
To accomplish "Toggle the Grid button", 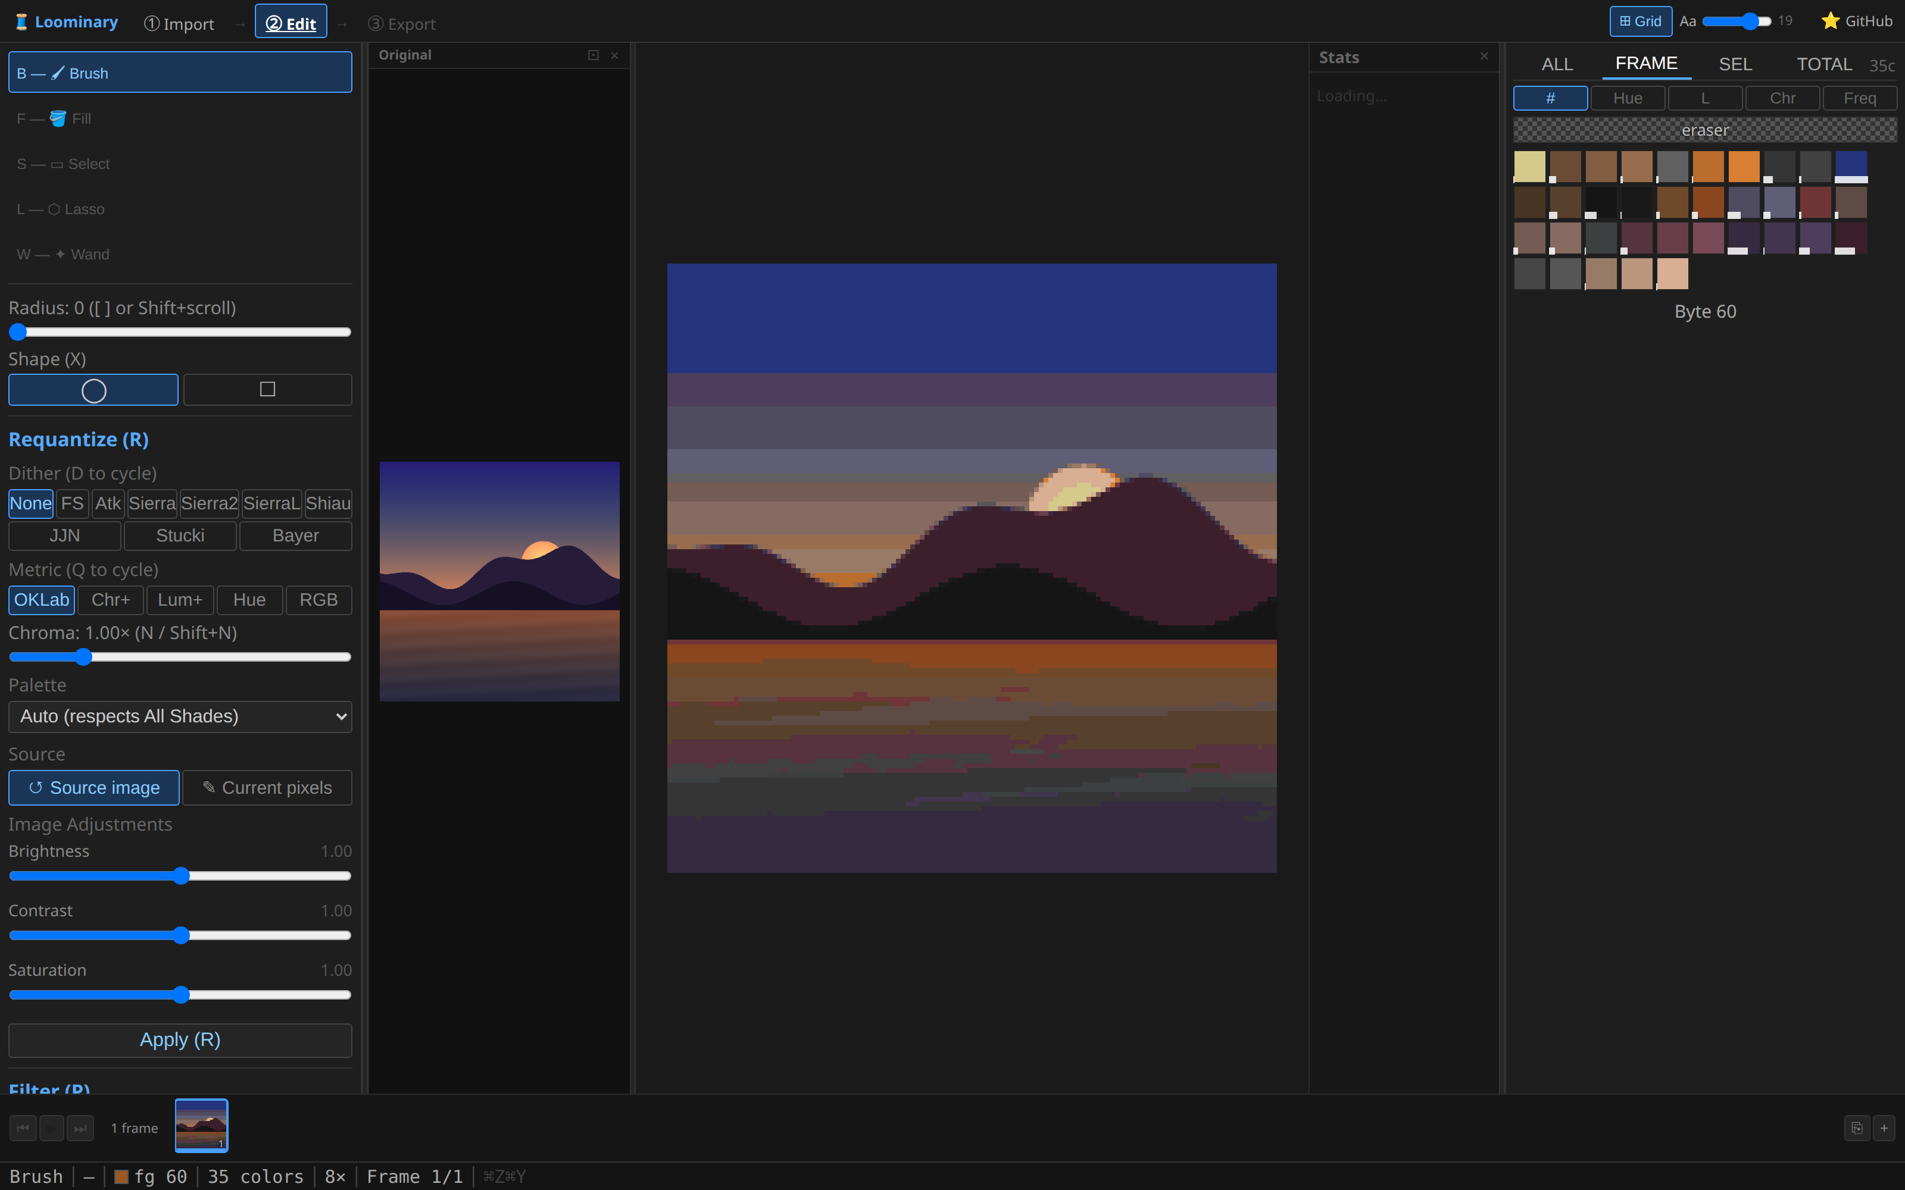I will point(1641,21).
